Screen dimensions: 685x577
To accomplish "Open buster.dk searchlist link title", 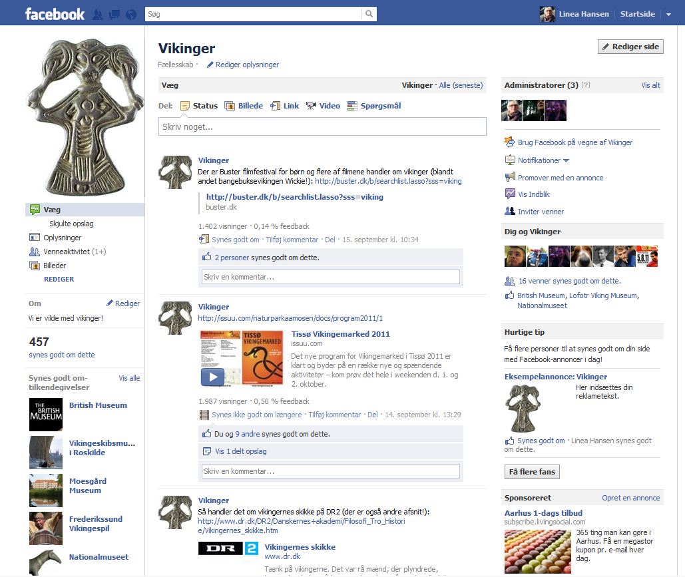I will pyautogui.click(x=294, y=197).
